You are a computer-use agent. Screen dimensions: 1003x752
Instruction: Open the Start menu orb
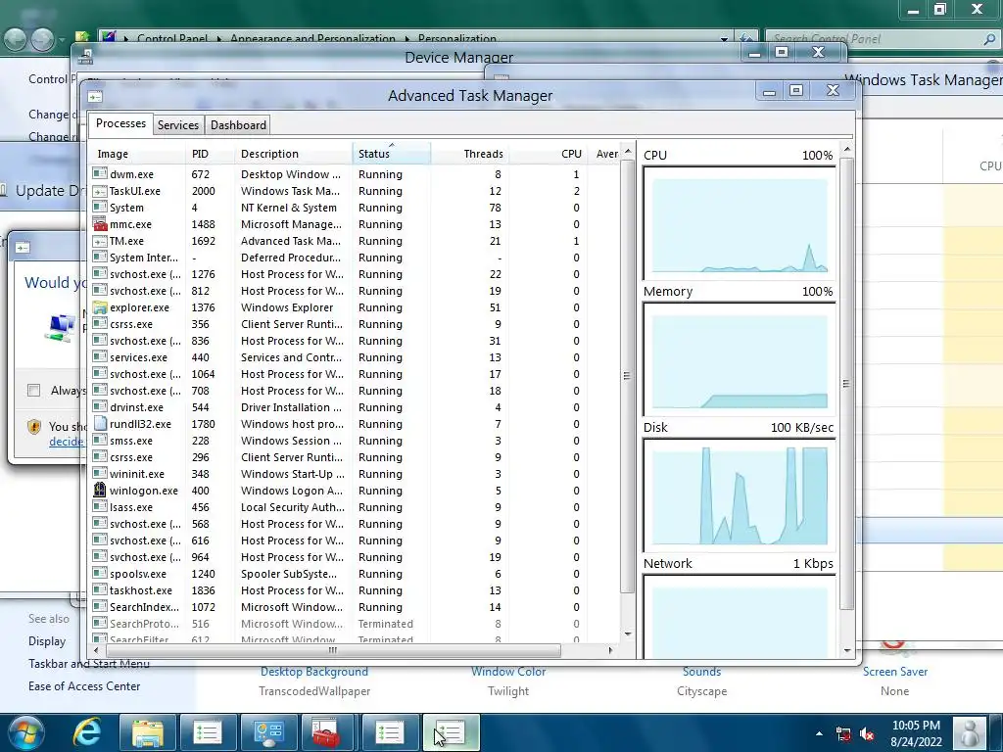click(x=26, y=732)
